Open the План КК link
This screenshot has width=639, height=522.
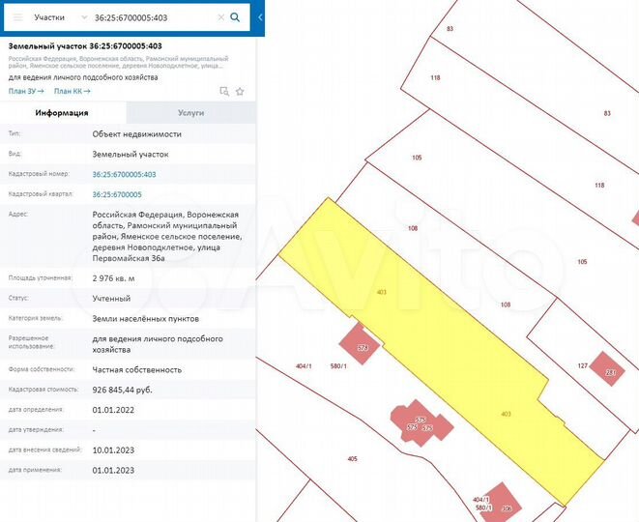pyautogui.click(x=72, y=91)
